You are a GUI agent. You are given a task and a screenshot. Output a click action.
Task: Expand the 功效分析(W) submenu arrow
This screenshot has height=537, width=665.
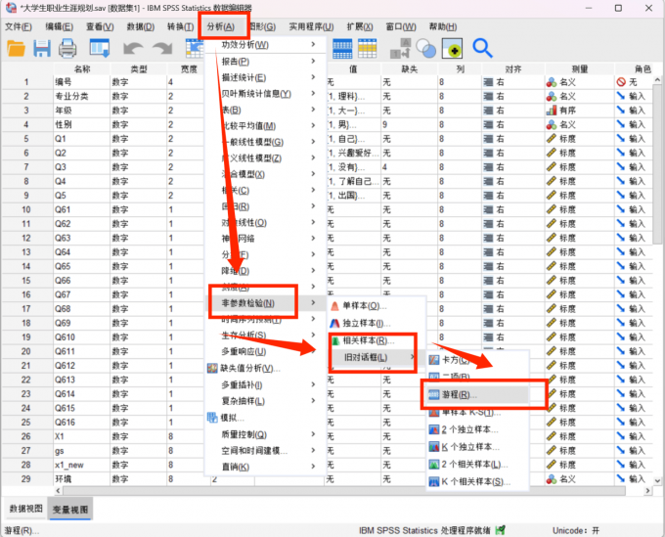tap(313, 45)
